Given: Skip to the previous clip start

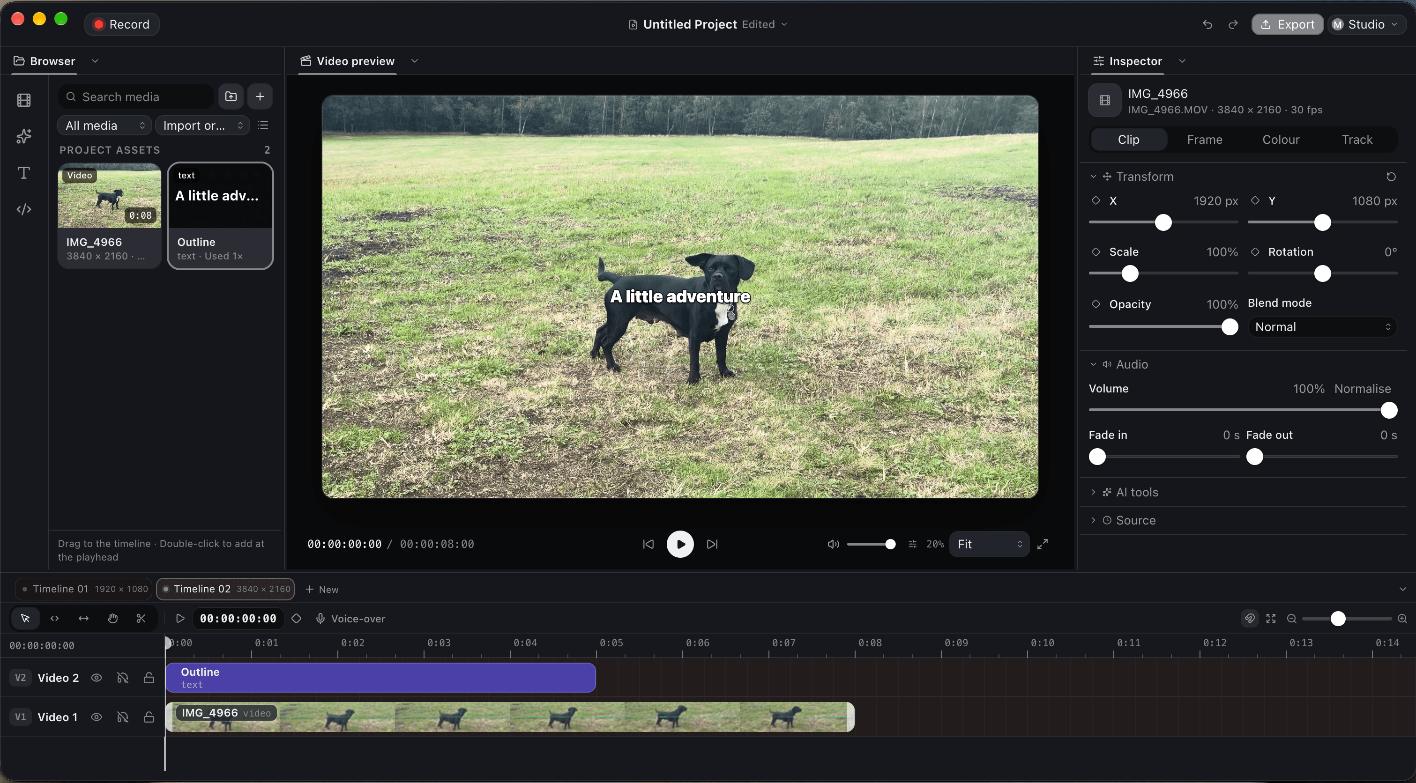Looking at the screenshot, I should click(648, 544).
